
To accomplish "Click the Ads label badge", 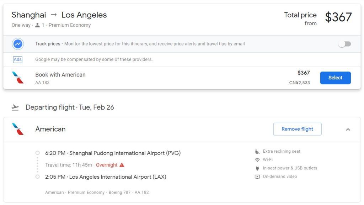I will click(x=18, y=59).
